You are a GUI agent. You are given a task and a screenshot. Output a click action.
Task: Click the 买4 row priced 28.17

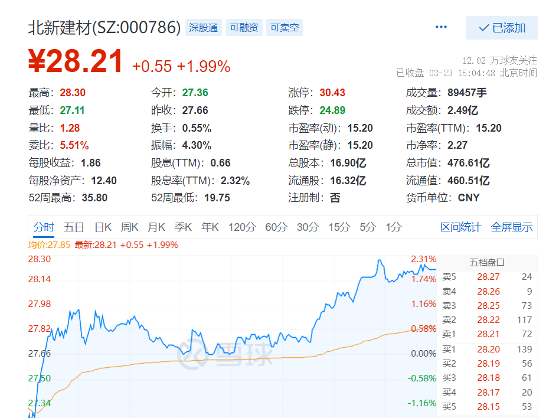487,392
